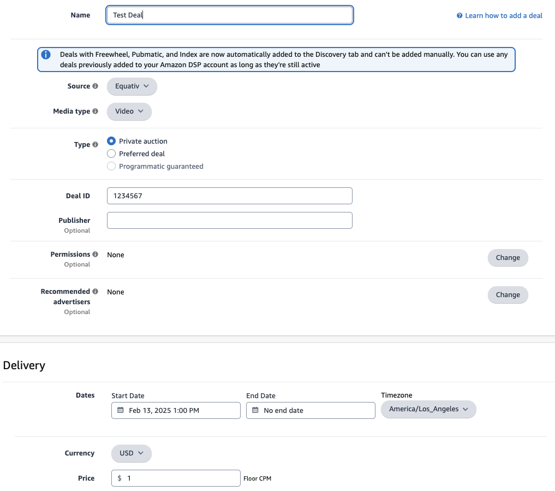The width and height of the screenshot is (555, 491).
Task: Click the info icon next to Permissions
Action: click(x=95, y=255)
